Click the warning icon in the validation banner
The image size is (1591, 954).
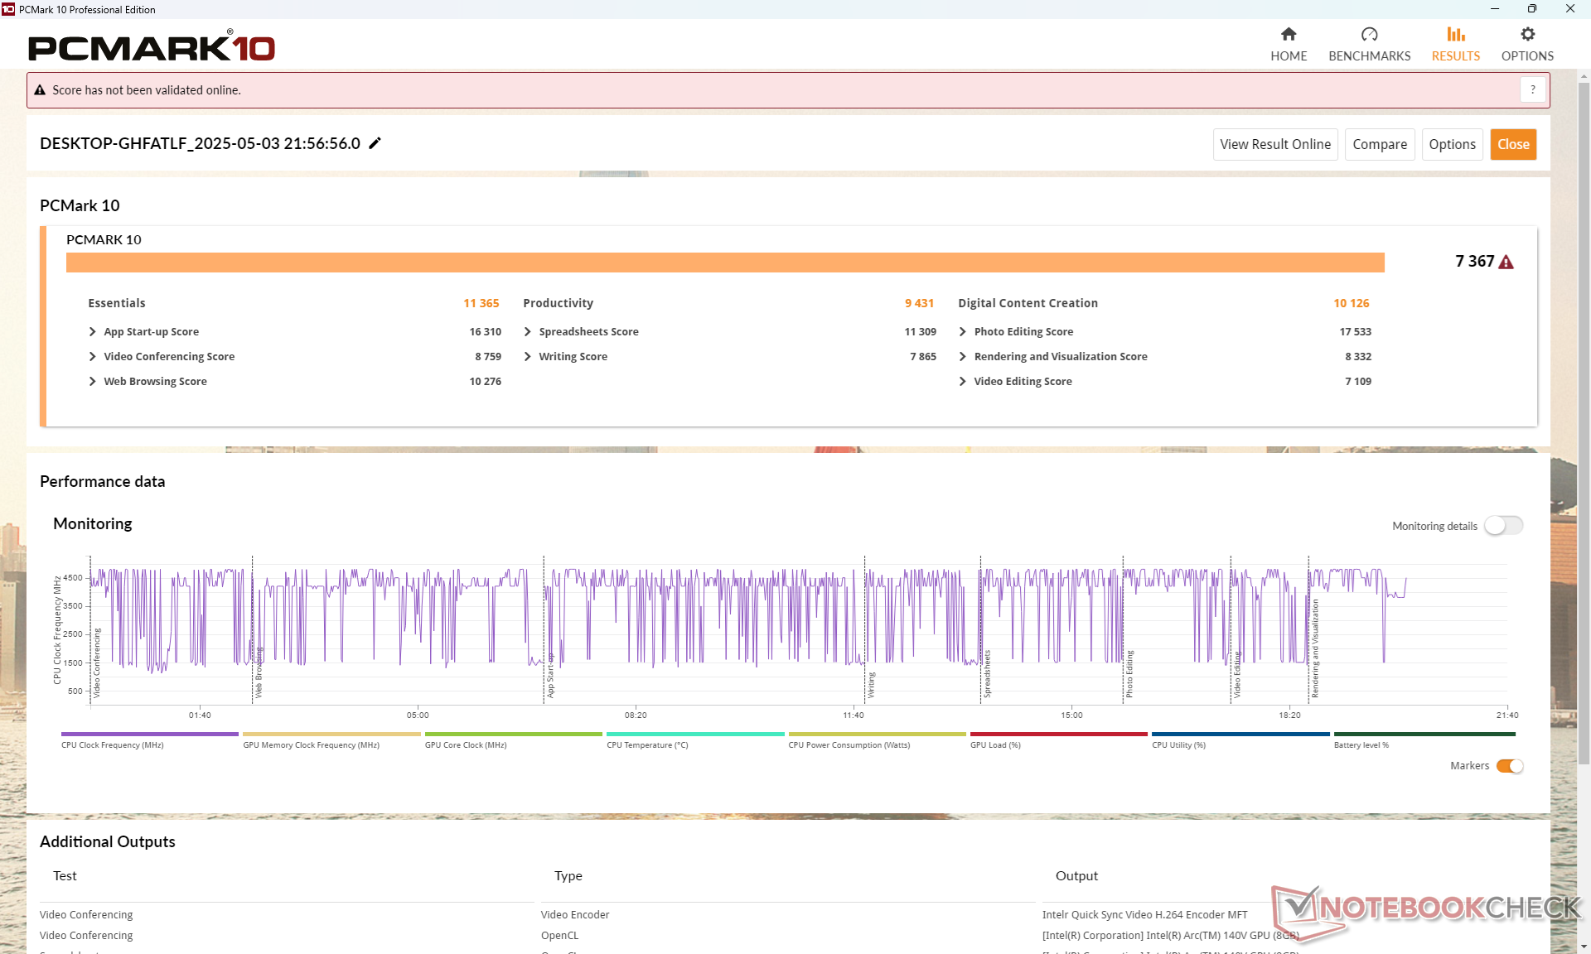[x=40, y=90]
